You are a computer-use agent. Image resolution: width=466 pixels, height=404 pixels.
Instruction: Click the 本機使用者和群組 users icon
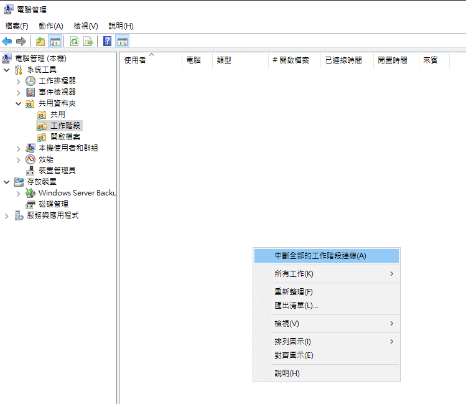(x=30, y=148)
